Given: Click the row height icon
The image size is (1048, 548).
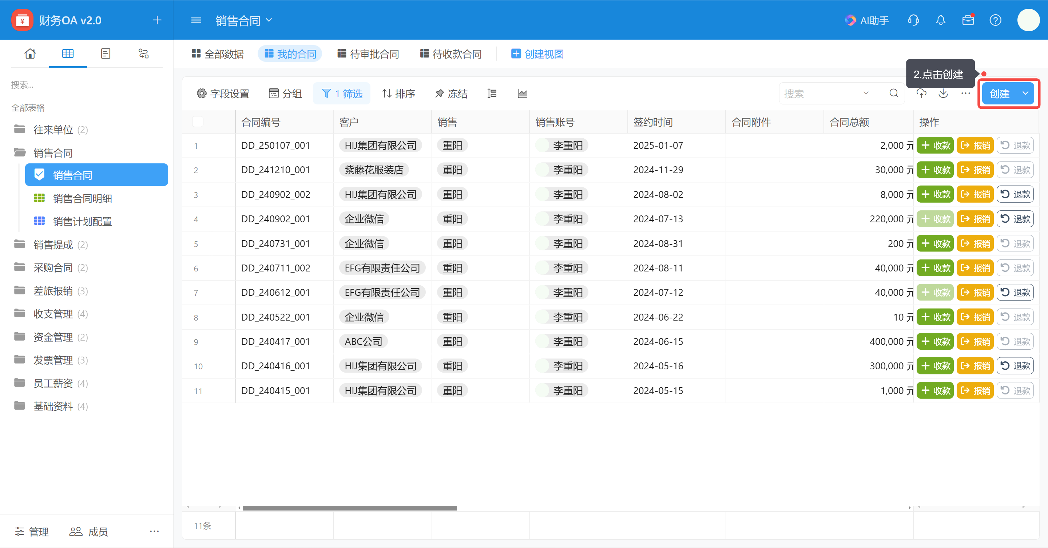Looking at the screenshot, I should coord(492,94).
